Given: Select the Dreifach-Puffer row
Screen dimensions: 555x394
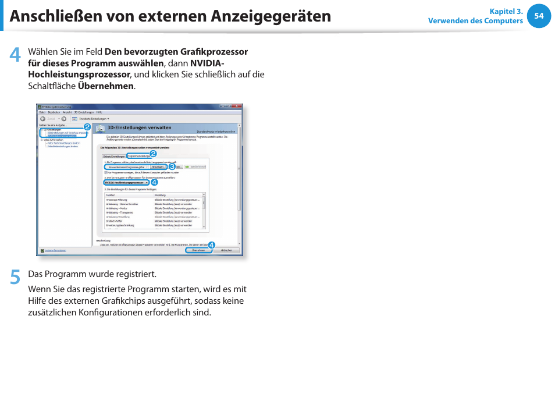Looking at the screenshot, I should [x=153, y=221].
